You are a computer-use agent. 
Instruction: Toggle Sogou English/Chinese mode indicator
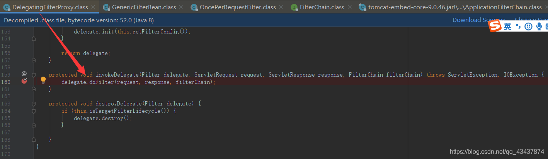pos(507,26)
